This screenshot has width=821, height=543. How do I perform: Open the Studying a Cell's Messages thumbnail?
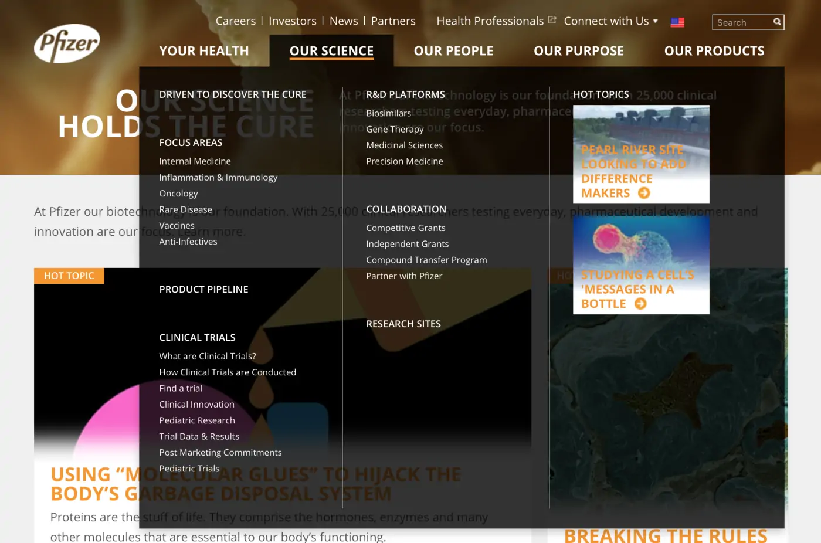click(641, 265)
